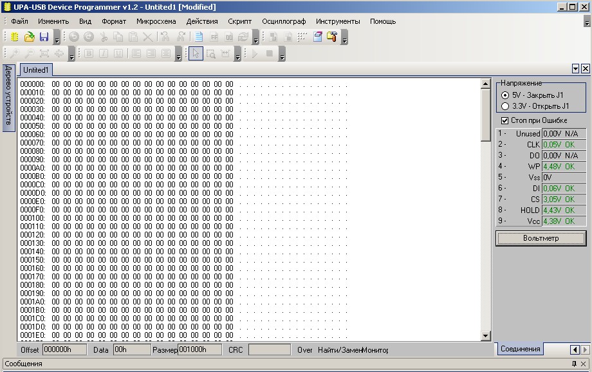
Task: Click the Find next binoculars icon
Action: click(x=181, y=37)
